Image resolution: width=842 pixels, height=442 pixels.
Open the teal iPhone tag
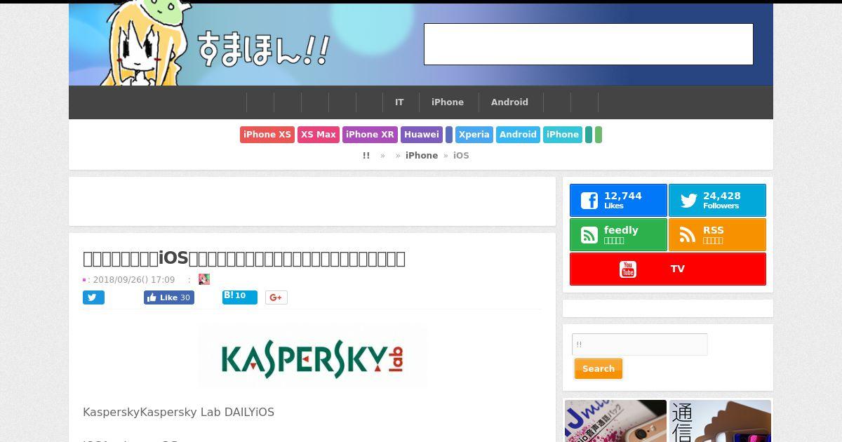[563, 135]
